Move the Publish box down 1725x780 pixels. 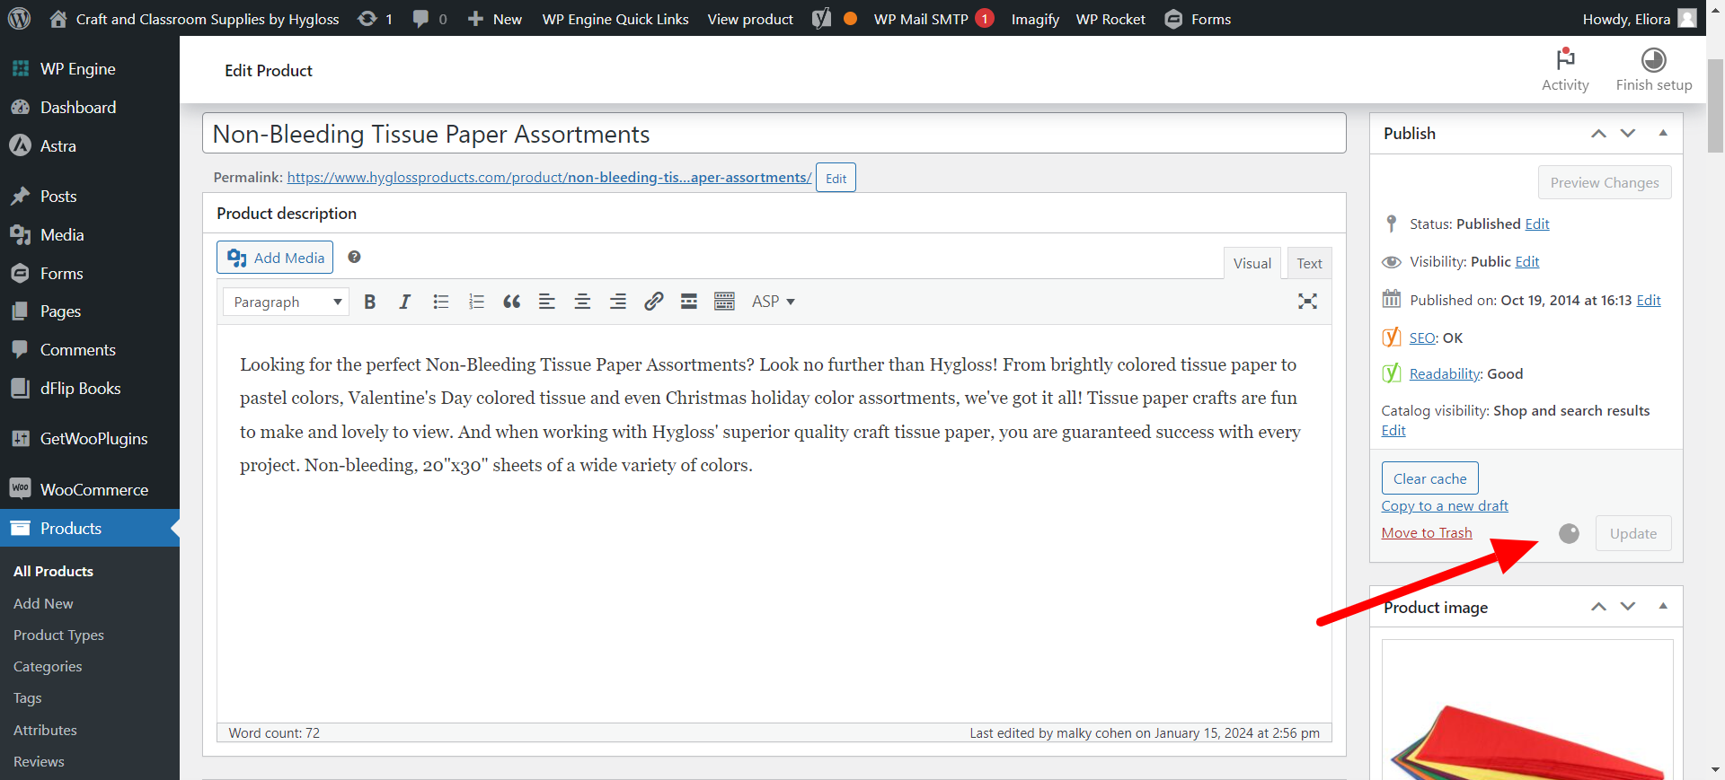(x=1628, y=134)
